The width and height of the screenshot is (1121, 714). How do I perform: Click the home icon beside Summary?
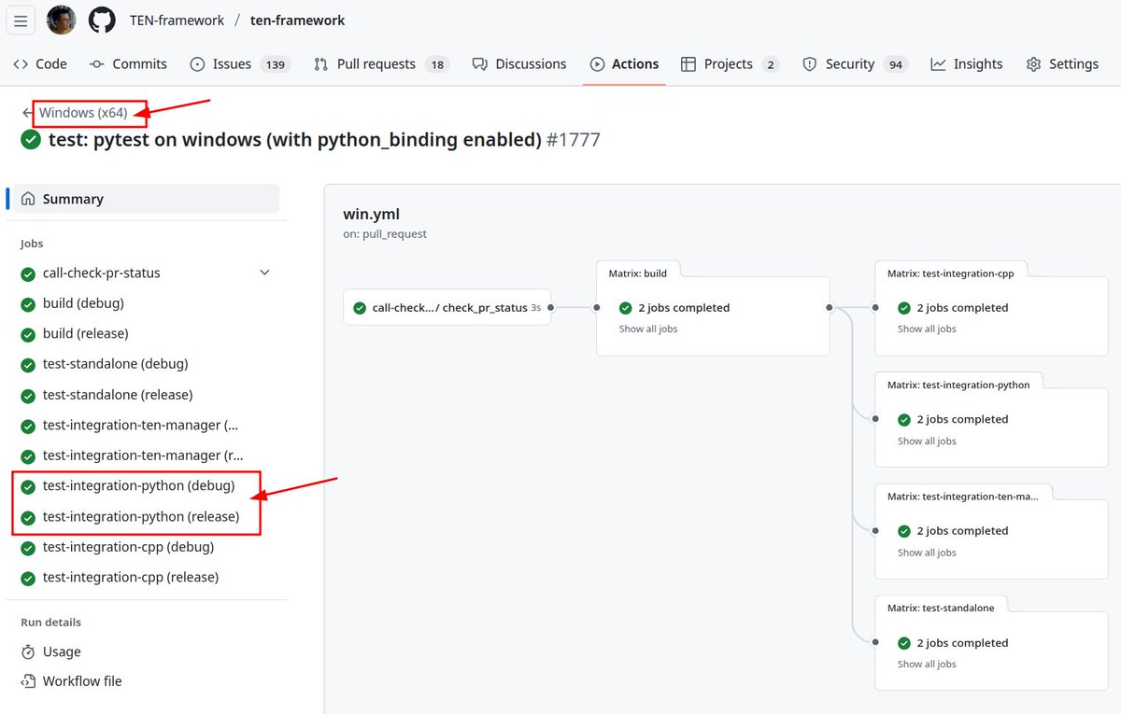point(28,199)
